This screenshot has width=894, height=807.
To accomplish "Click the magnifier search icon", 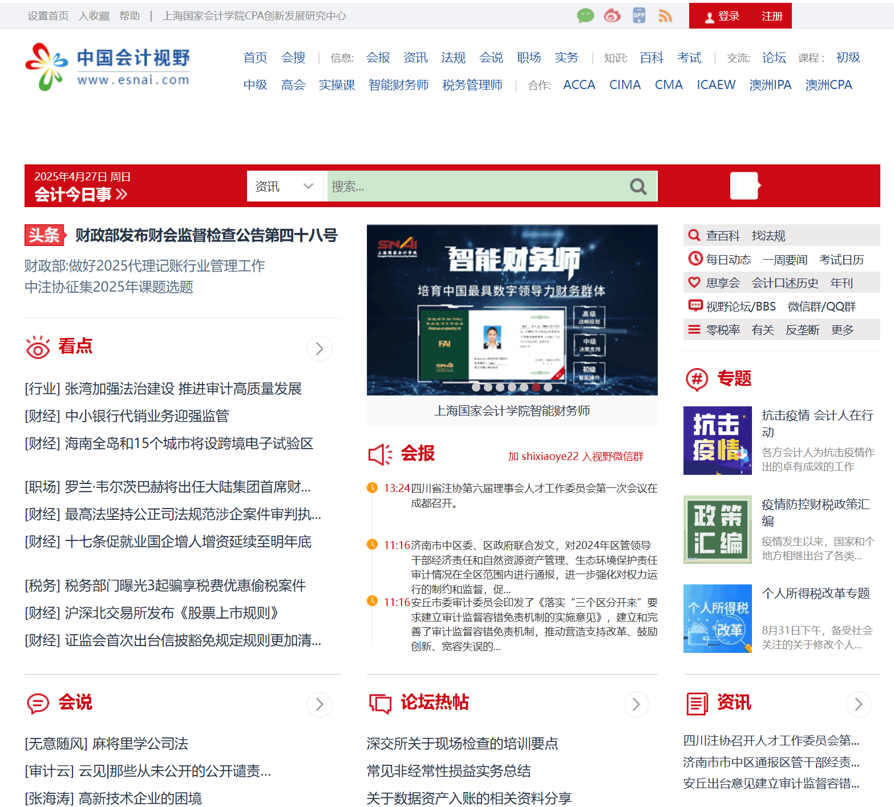I will 638,187.
